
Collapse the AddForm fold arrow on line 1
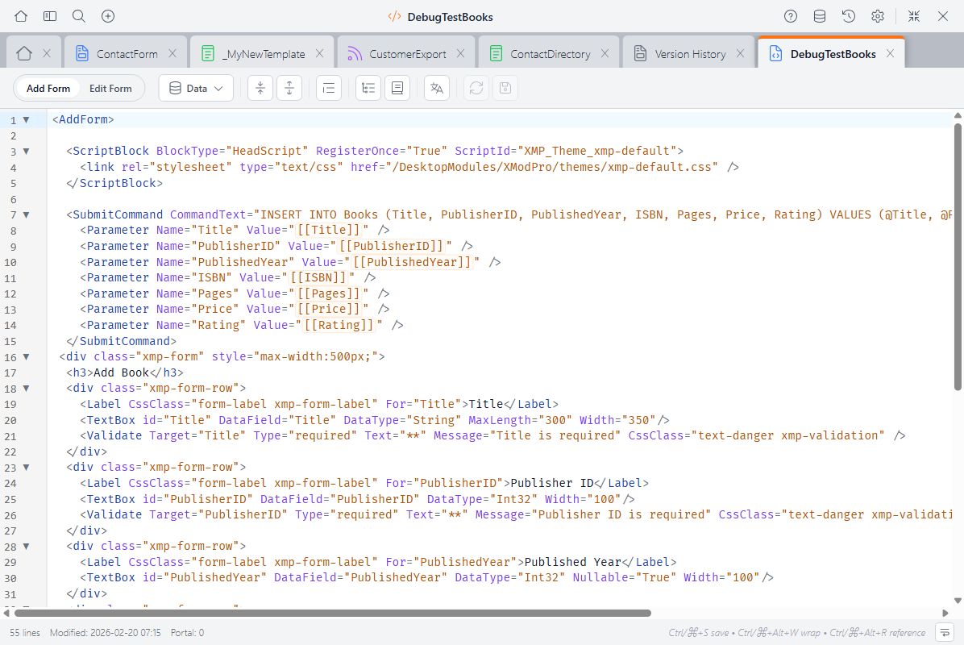(x=26, y=120)
